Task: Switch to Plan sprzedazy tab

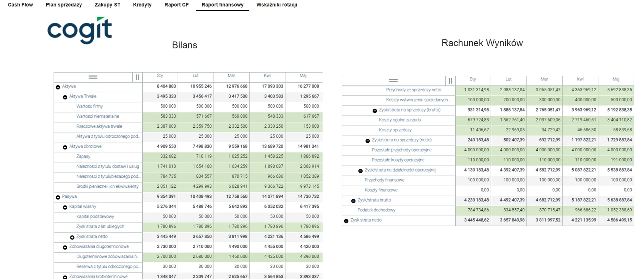Action: click(x=64, y=5)
